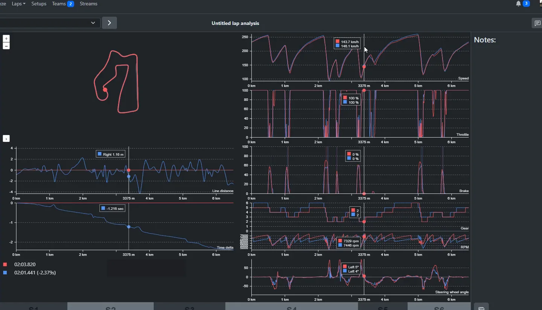Zoom out on the track map
The image size is (542, 310).
[6, 46]
